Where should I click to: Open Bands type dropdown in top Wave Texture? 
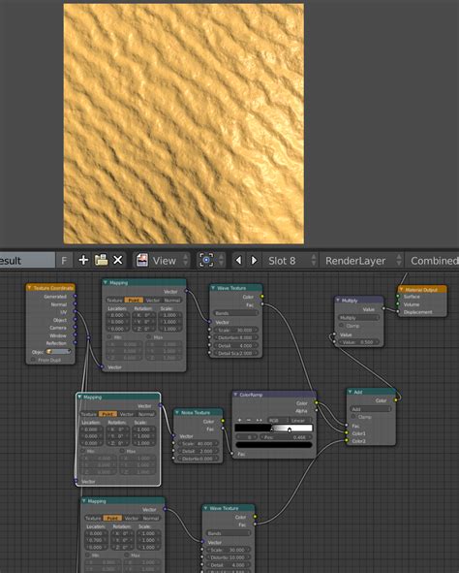235,313
